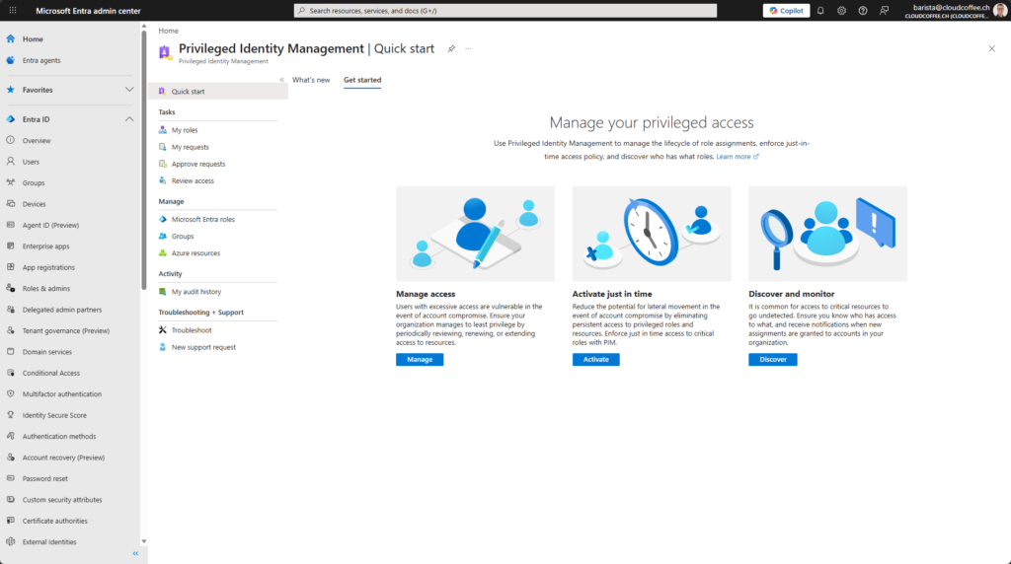Click the Enterprise apps icon
This screenshot has height=564, width=1011.
click(x=10, y=246)
